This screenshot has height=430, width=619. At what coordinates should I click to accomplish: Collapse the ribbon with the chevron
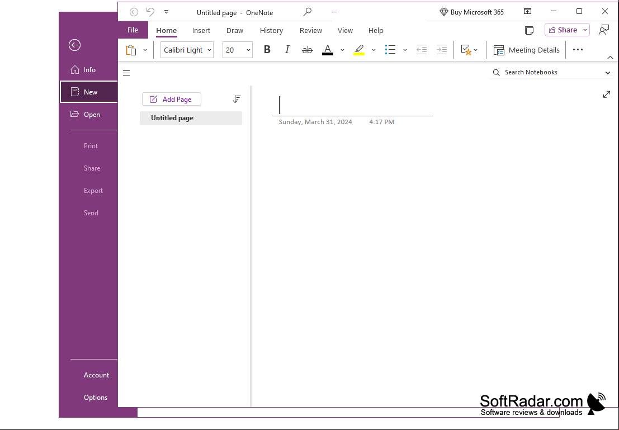[x=610, y=58]
